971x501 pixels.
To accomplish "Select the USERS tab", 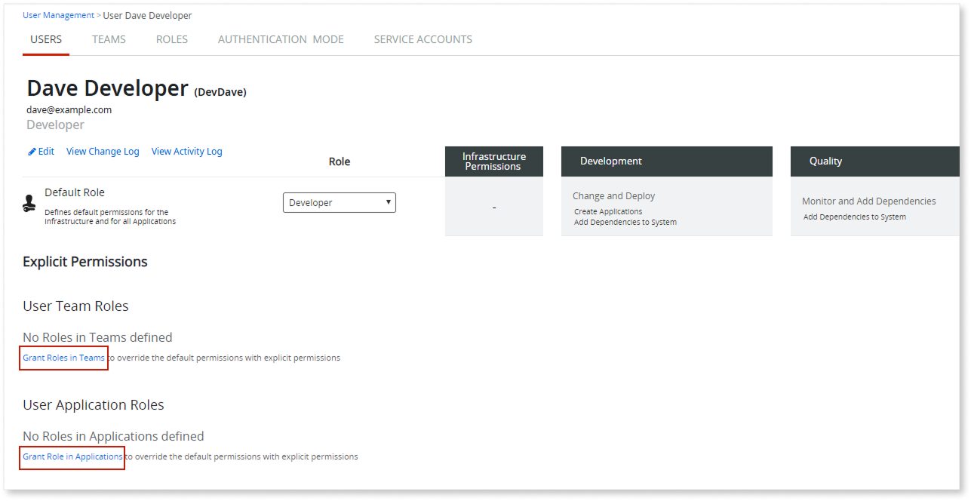I will (45, 38).
